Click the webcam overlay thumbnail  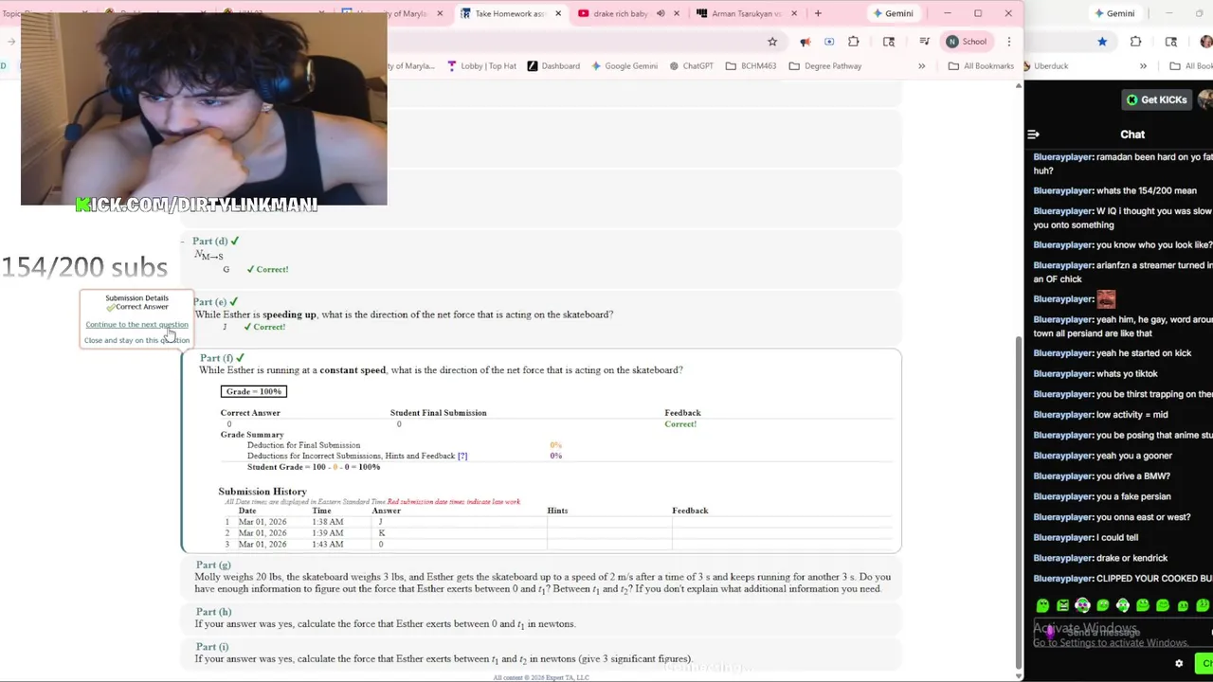[204, 110]
